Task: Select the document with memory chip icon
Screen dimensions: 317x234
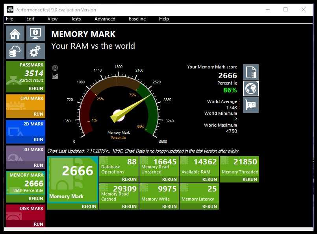Action: click(251, 72)
